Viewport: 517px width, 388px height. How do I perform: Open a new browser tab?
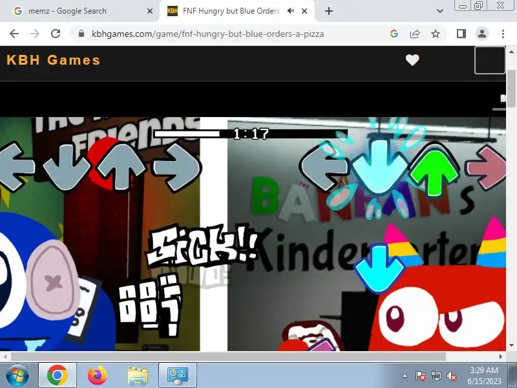tap(329, 11)
